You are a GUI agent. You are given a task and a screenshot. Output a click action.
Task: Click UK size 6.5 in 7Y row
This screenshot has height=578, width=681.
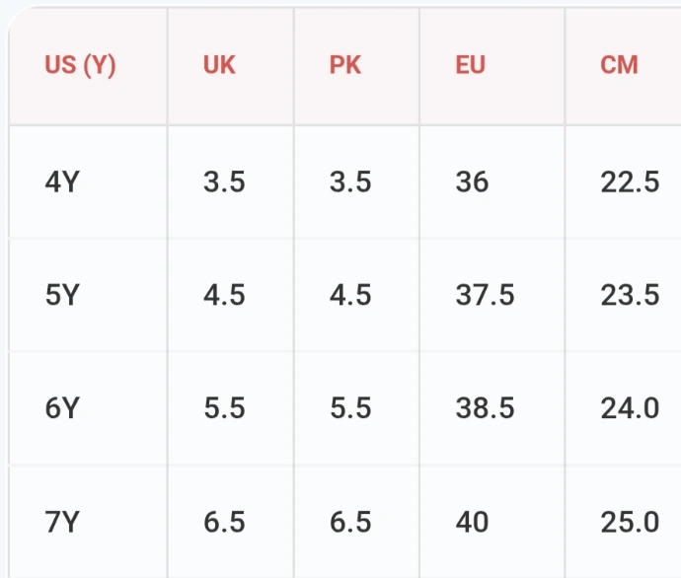point(224,522)
